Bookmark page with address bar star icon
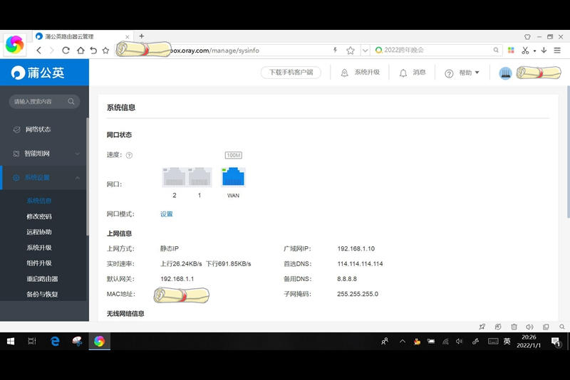This screenshot has height=380, width=570. pos(351,51)
